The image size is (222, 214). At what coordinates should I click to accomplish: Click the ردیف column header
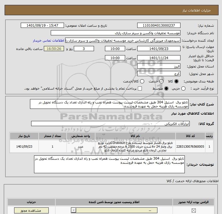(209, 136)
